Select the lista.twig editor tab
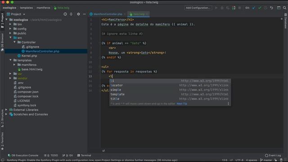Image resolution: width=288 pixels, height=162 pixels. (139, 14)
